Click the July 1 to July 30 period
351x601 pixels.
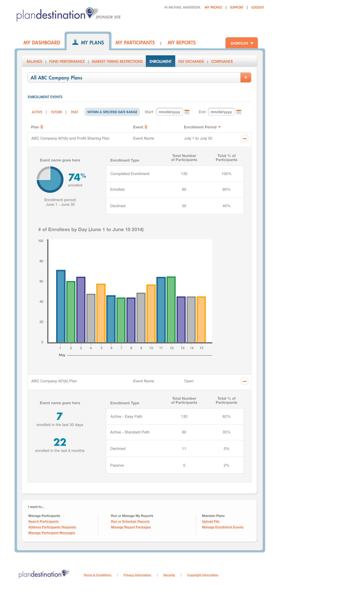click(198, 139)
